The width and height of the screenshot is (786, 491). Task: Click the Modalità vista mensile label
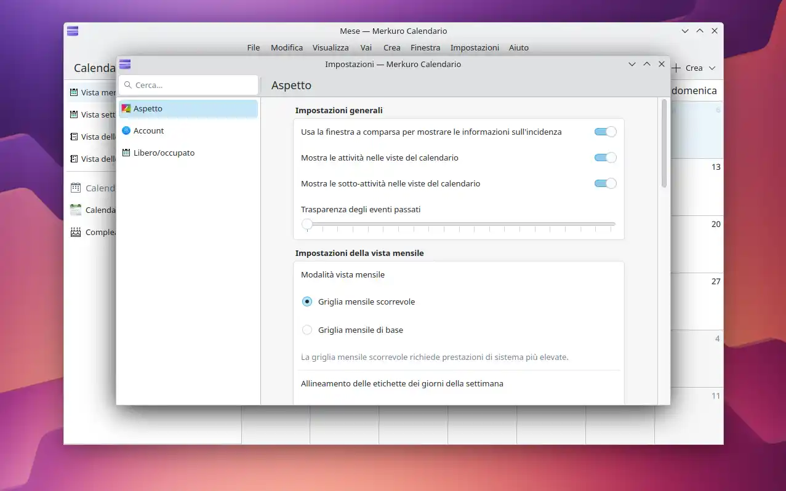coord(343,274)
